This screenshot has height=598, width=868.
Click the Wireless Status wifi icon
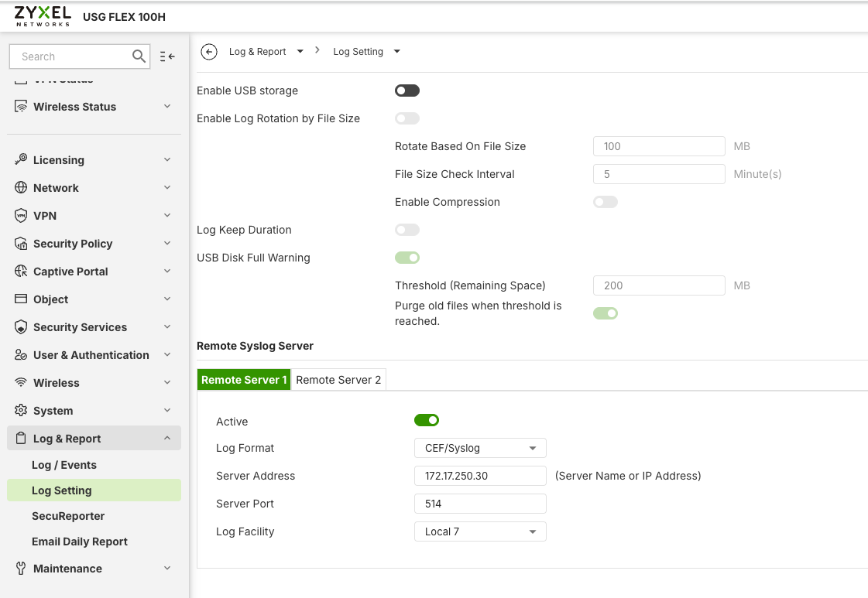20,106
